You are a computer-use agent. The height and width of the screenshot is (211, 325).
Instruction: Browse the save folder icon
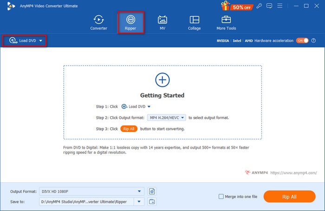click(152, 201)
